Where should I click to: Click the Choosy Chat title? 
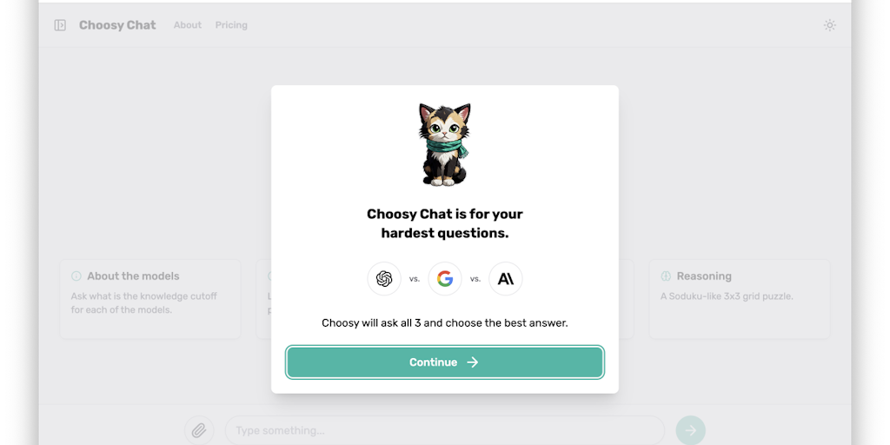click(117, 25)
